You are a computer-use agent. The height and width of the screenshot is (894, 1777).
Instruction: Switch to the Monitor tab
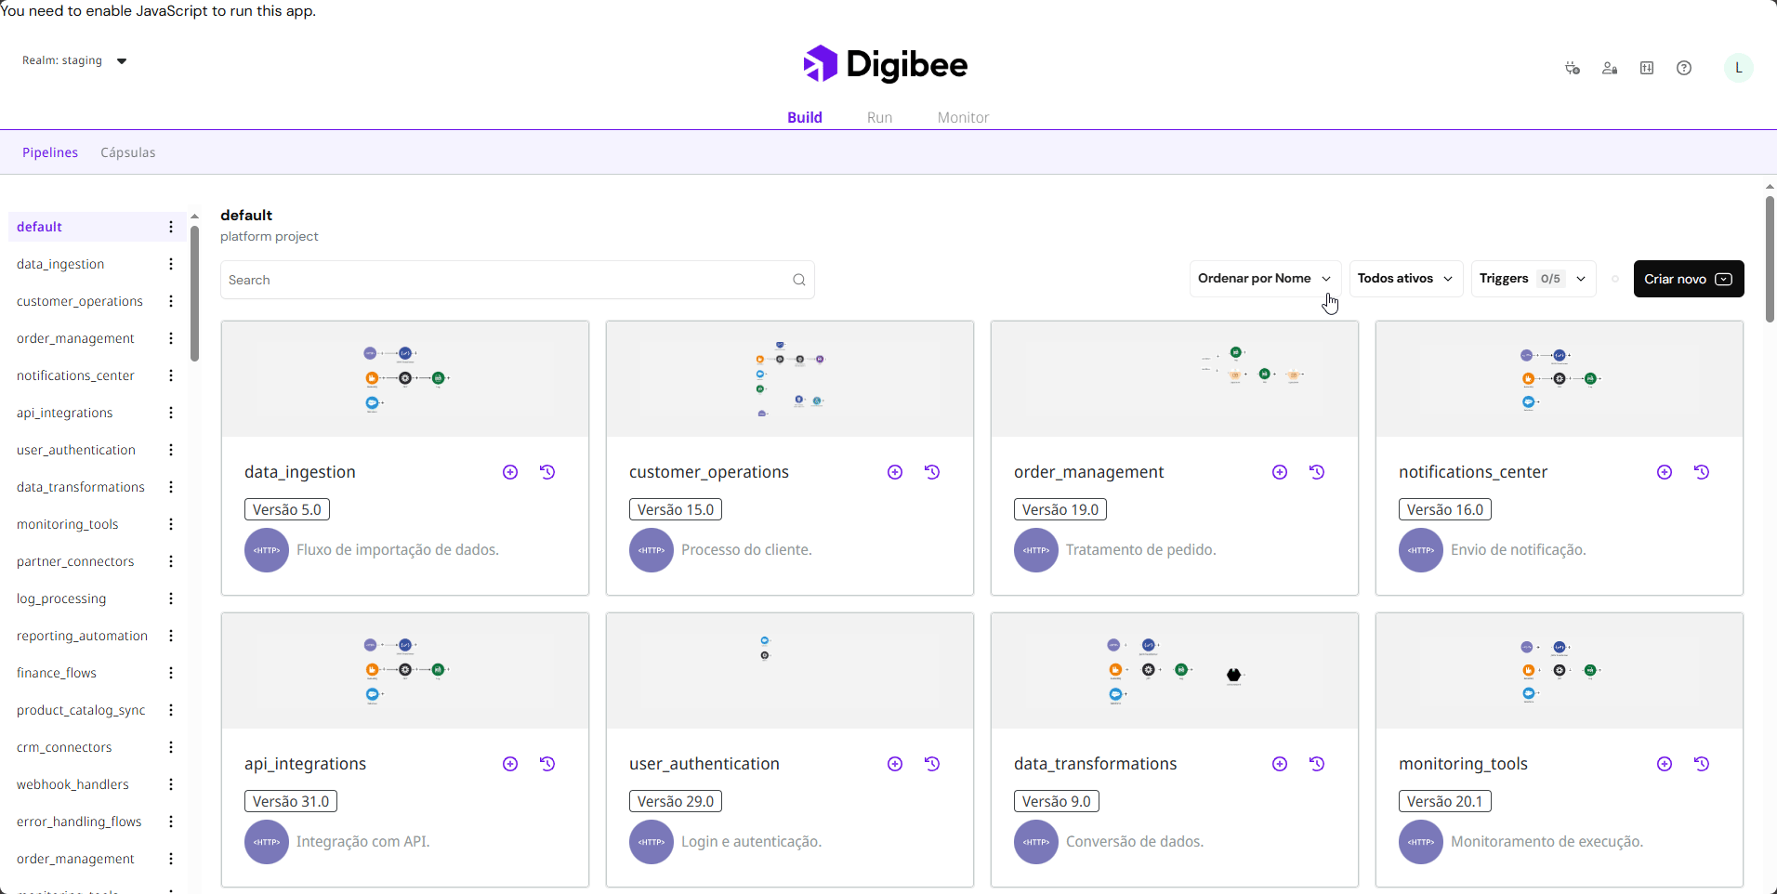coord(962,117)
